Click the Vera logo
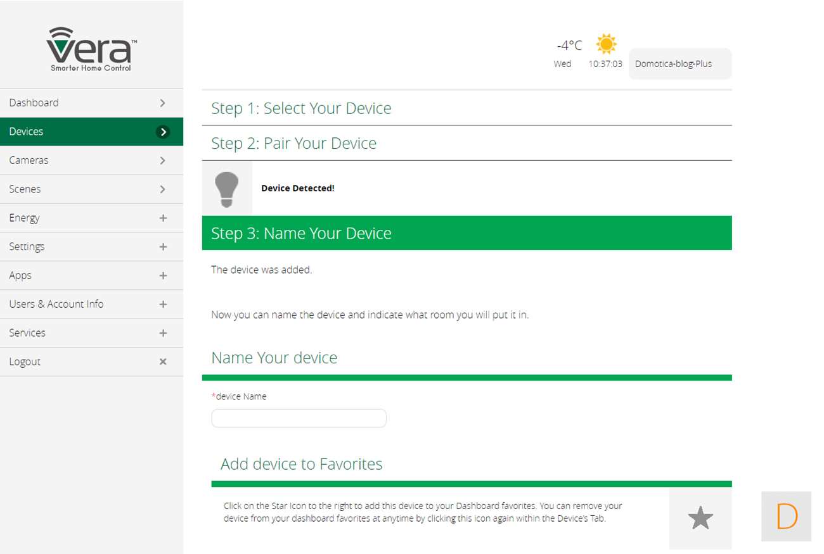 pos(91,49)
